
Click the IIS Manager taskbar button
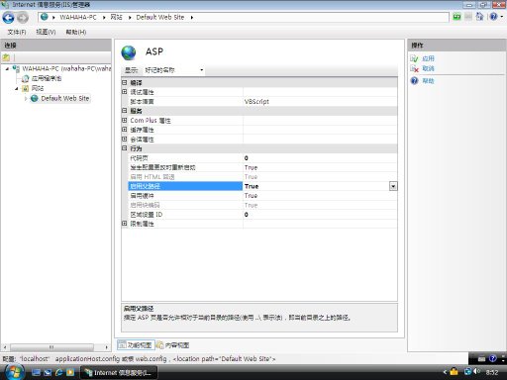click(119, 373)
